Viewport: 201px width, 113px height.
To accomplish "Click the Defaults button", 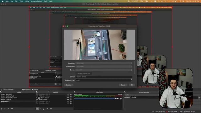I will point(68,85).
